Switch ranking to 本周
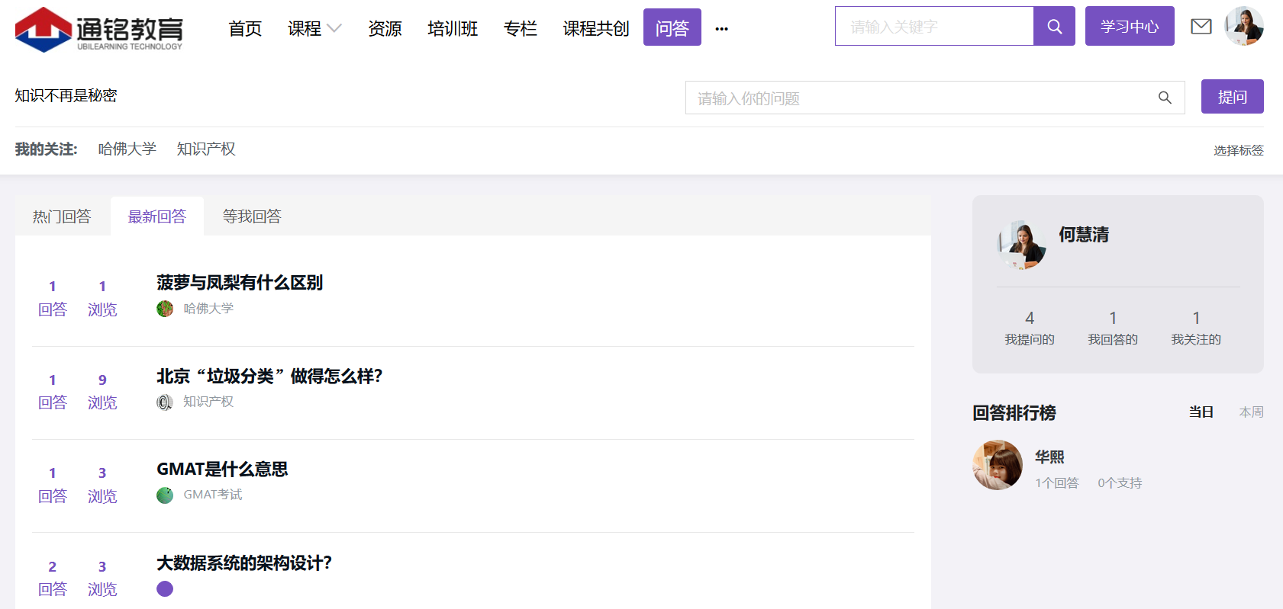Viewport: 1283px width, 609px height. (1251, 412)
